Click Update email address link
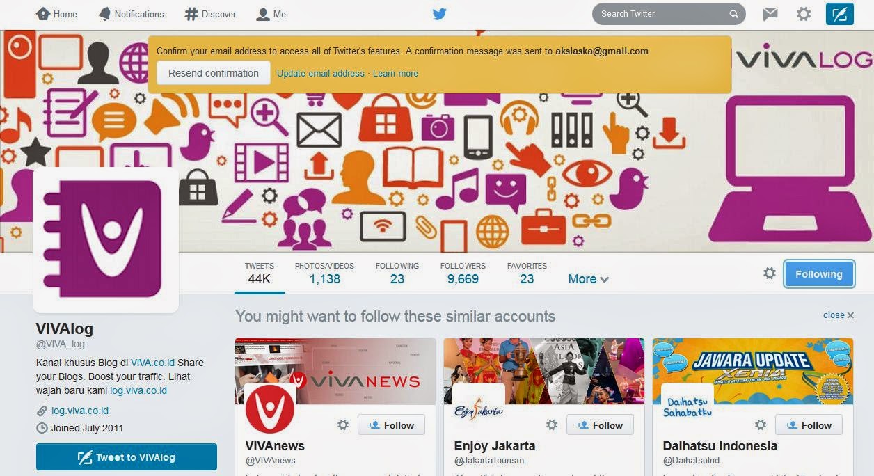874x476 pixels. pyautogui.click(x=321, y=73)
